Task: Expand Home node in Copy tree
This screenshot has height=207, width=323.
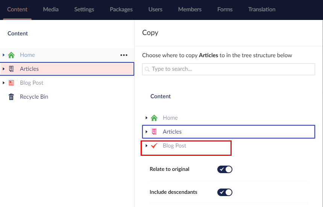Action: (x=147, y=118)
